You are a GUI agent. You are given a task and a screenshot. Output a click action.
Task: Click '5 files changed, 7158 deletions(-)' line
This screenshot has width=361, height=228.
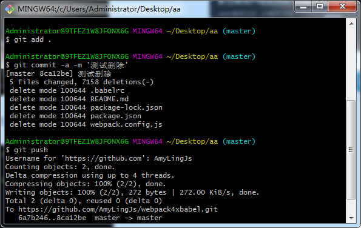coord(81,82)
